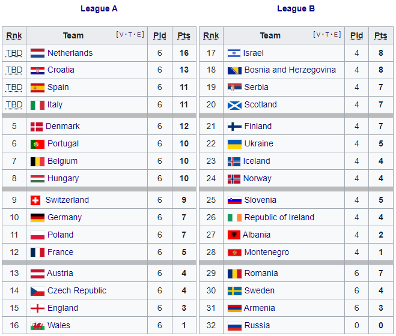Image resolution: width=396 pixels, height=336 pixels.
Task: Open the Bosnia and Herzegovina link
Action: pyautogui.click(x=290, y=70)
